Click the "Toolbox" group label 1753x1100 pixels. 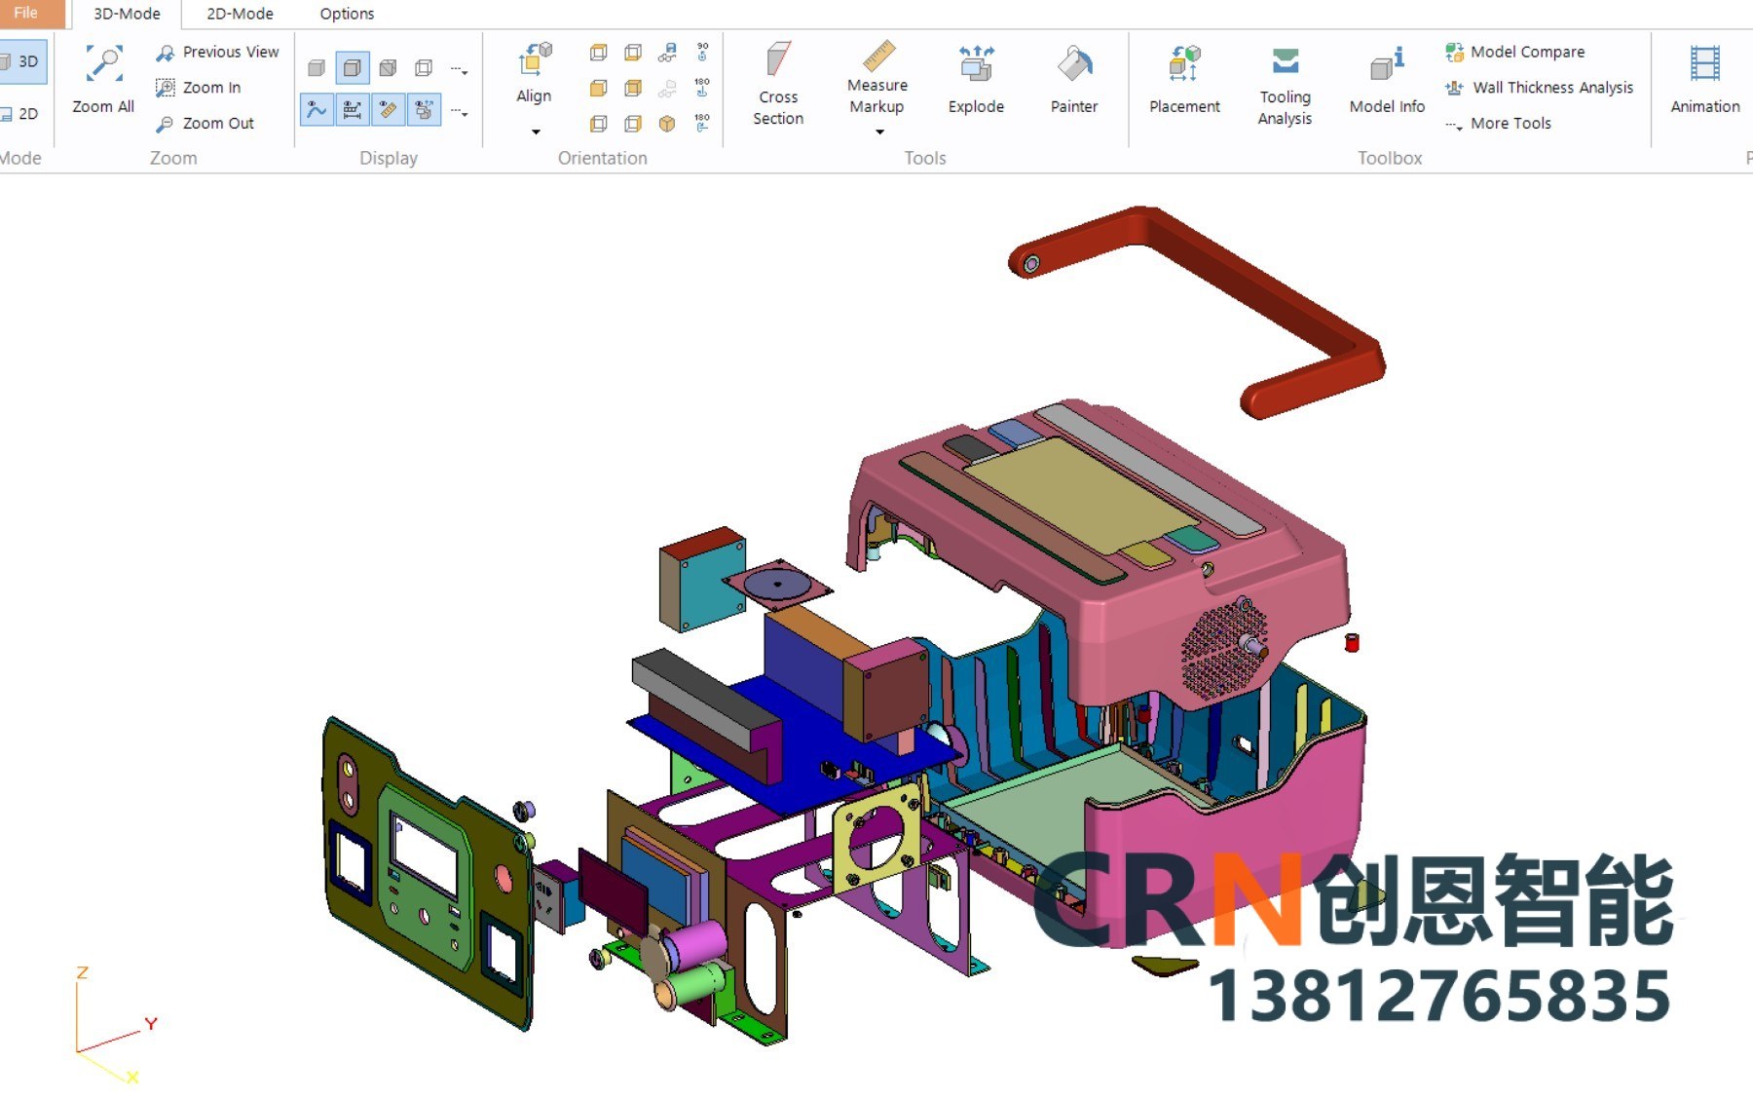point(1390,158)
